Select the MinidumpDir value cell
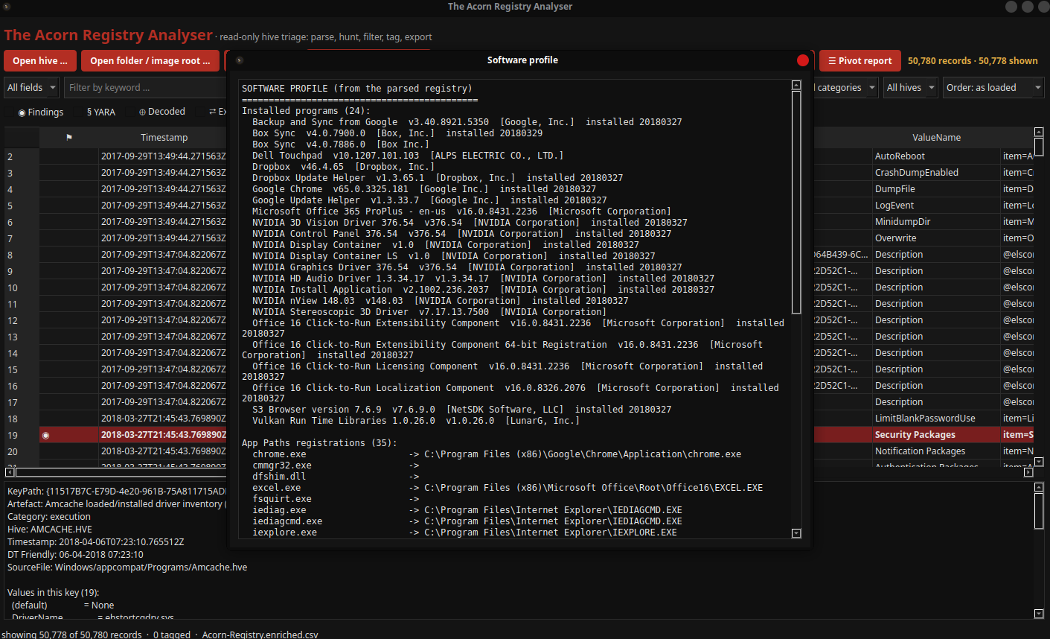The height and width of the screenshot is (639, 1050). tap(936, 222)
